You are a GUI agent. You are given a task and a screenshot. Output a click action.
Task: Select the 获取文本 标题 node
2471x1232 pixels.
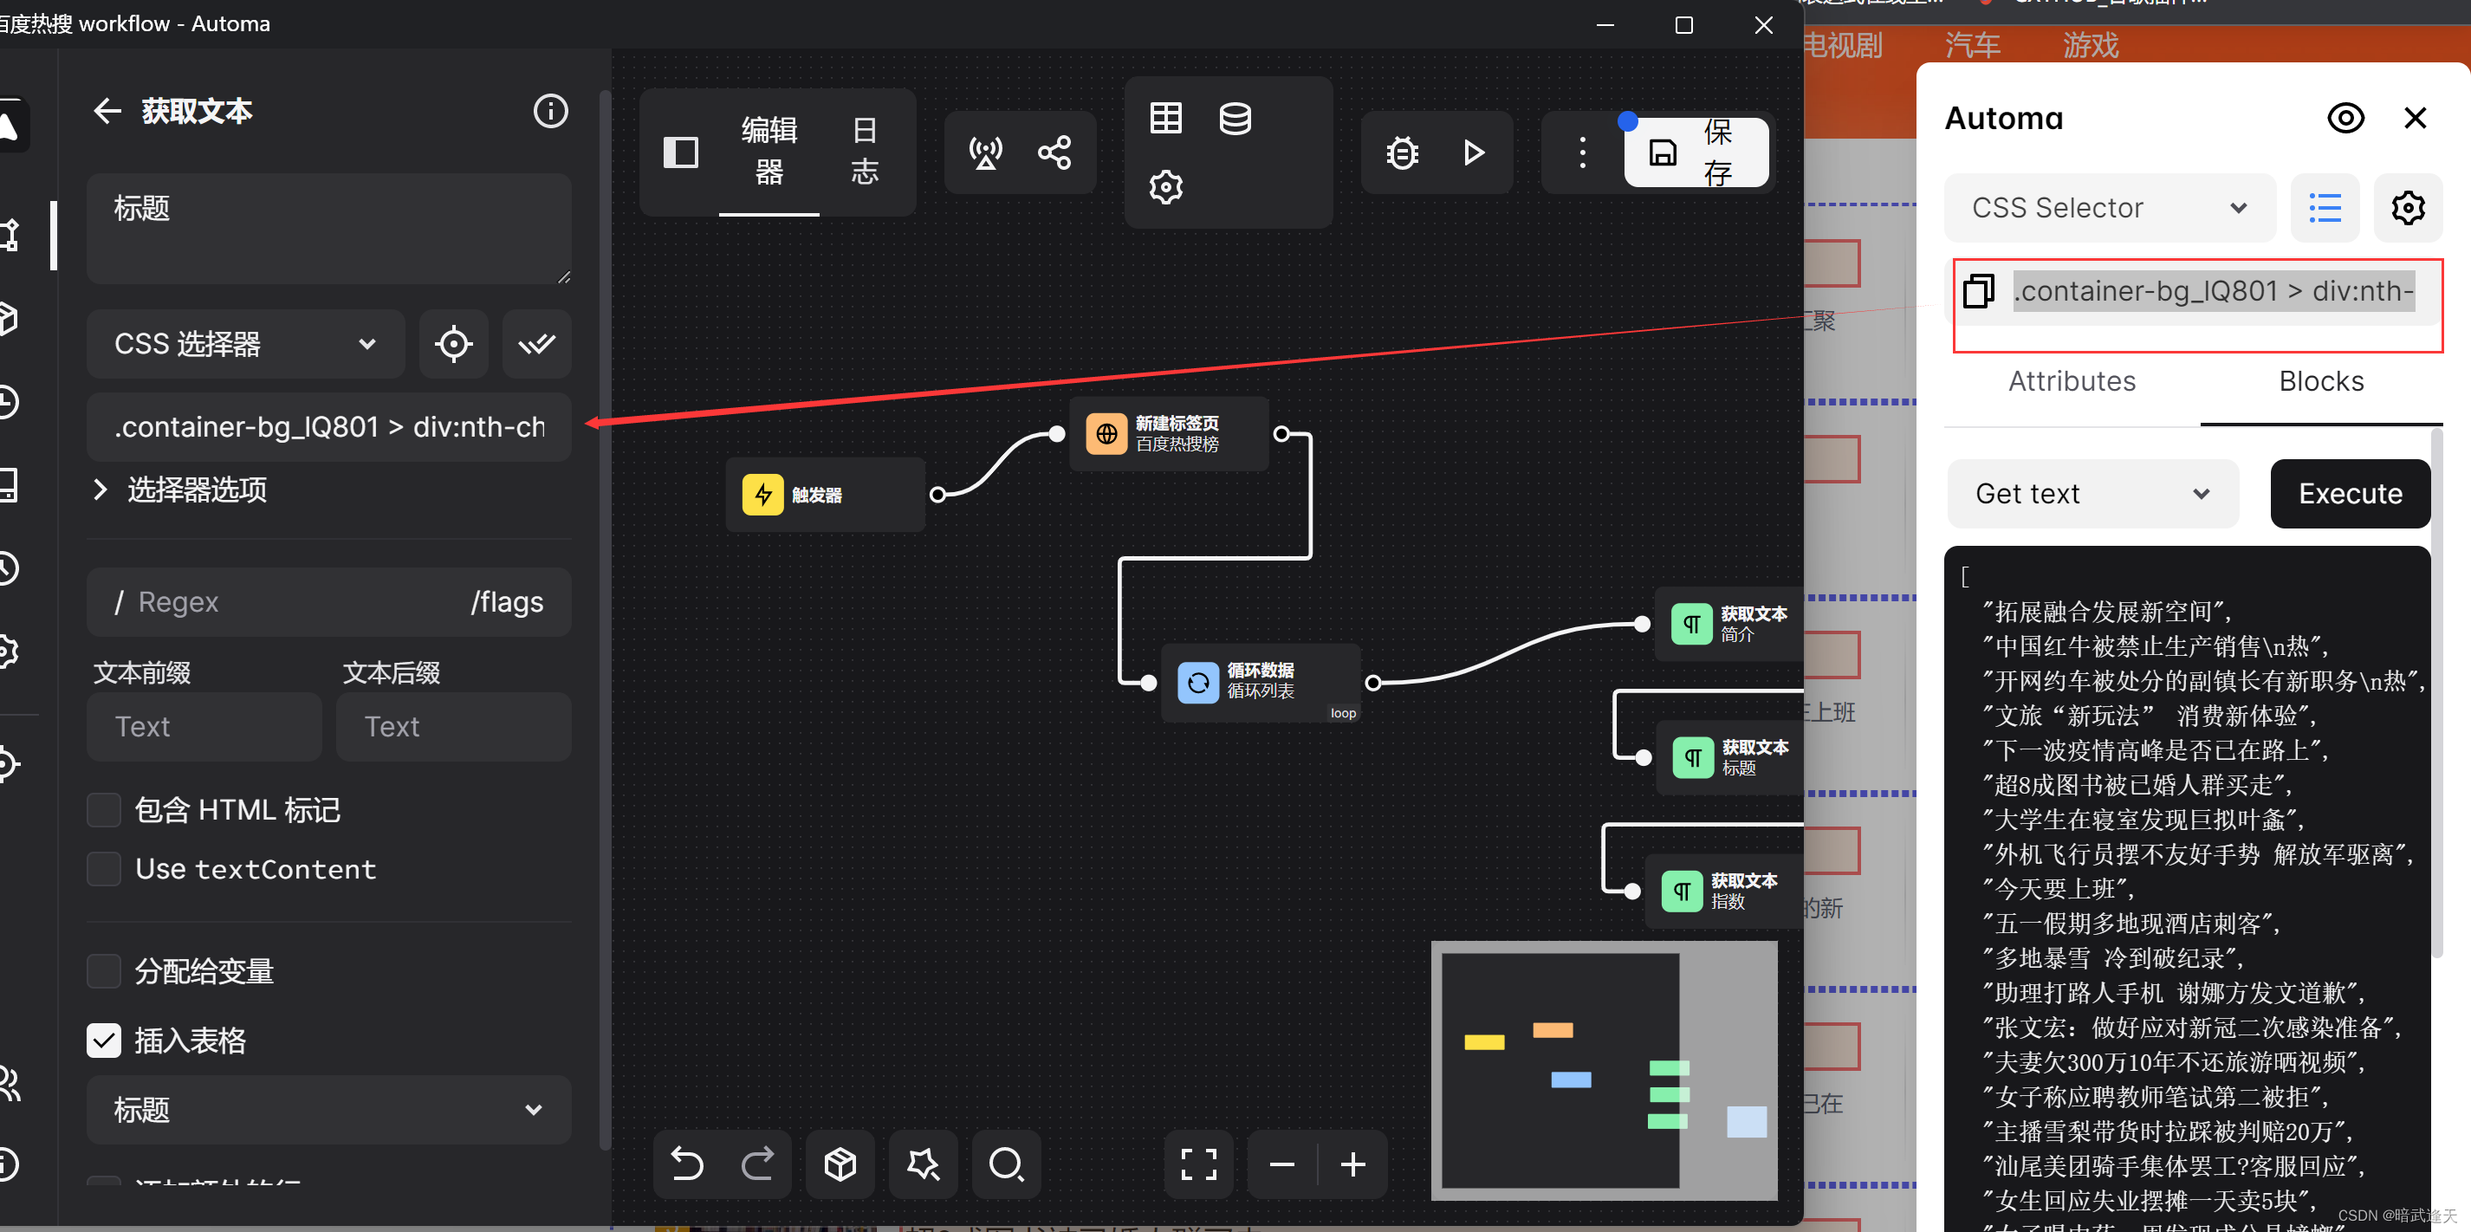(x=1730, y=757)
